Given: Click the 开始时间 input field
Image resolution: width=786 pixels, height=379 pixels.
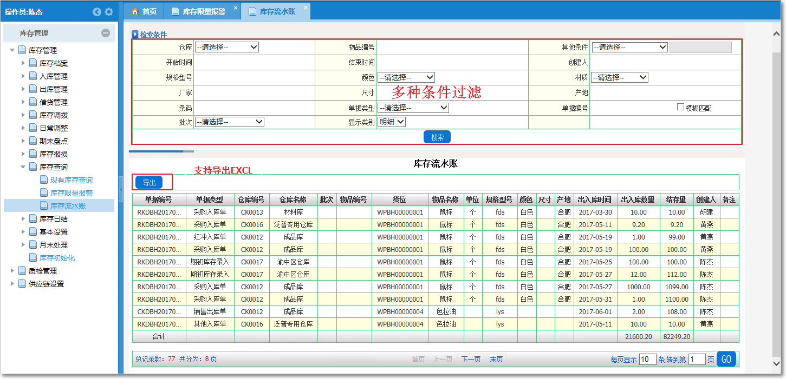Looking at the screenshot, I should tap(254, 62).
